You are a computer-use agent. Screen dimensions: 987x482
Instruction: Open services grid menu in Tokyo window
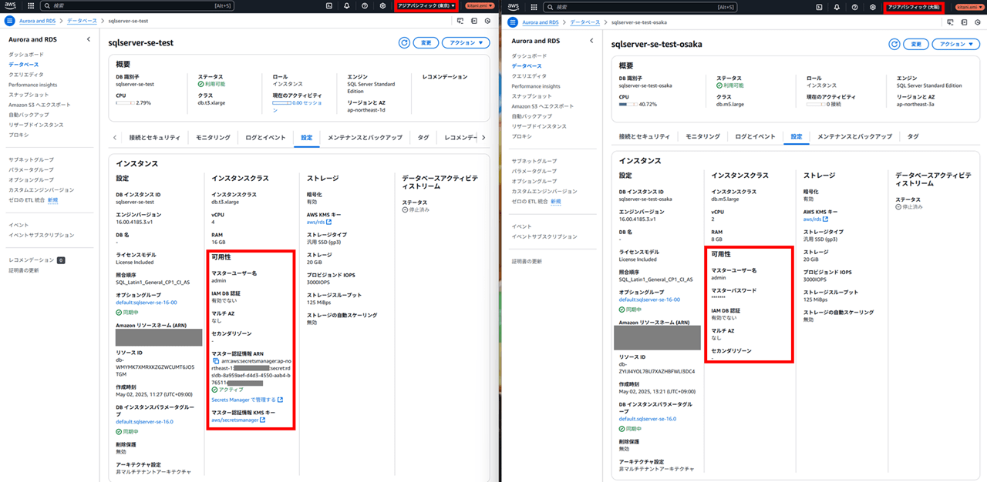pyautogui.click(x=31, y=5)
